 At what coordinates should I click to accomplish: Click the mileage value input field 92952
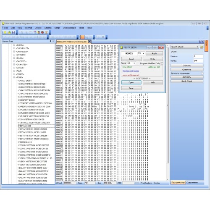129,53
